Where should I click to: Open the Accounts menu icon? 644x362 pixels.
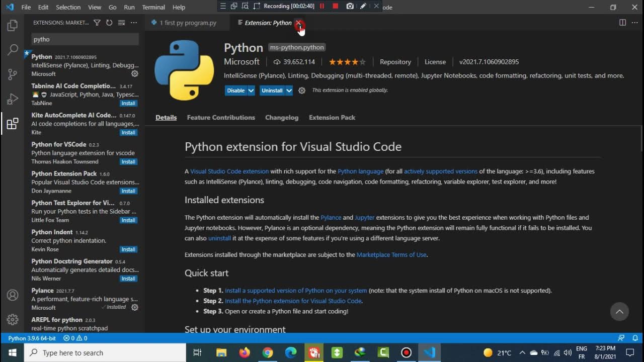[x=13, y=295]
